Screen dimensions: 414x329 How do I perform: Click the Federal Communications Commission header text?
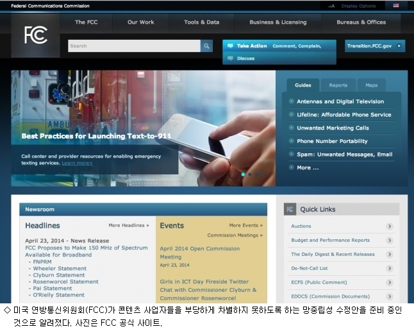(50, 6)
